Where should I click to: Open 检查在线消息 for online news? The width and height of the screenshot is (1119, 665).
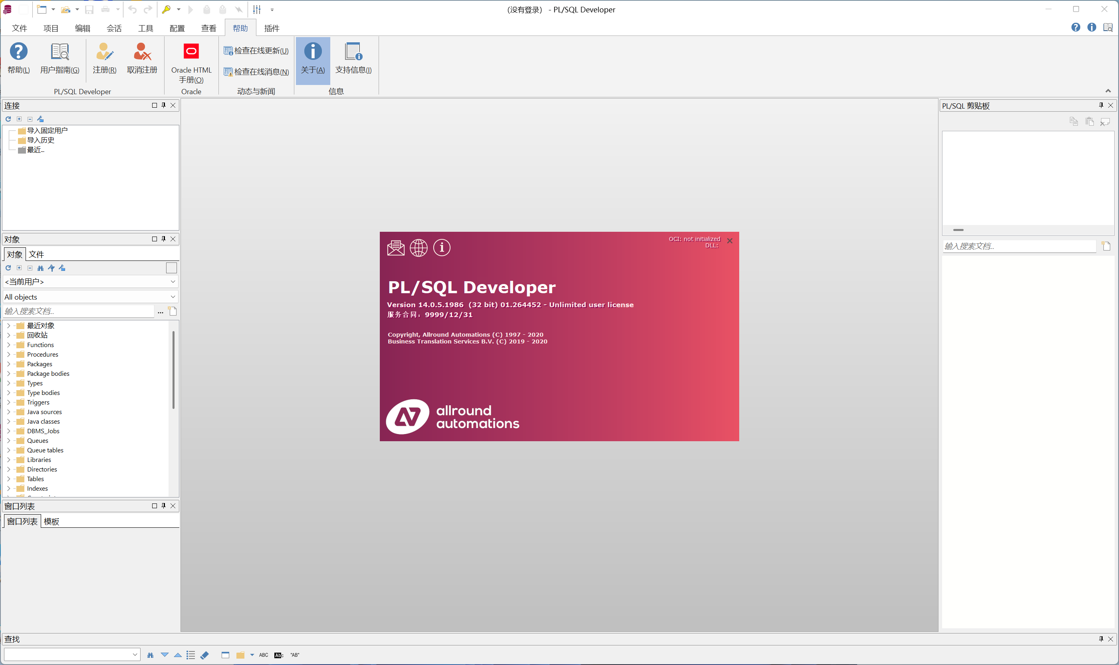click(x=256, y=71)
